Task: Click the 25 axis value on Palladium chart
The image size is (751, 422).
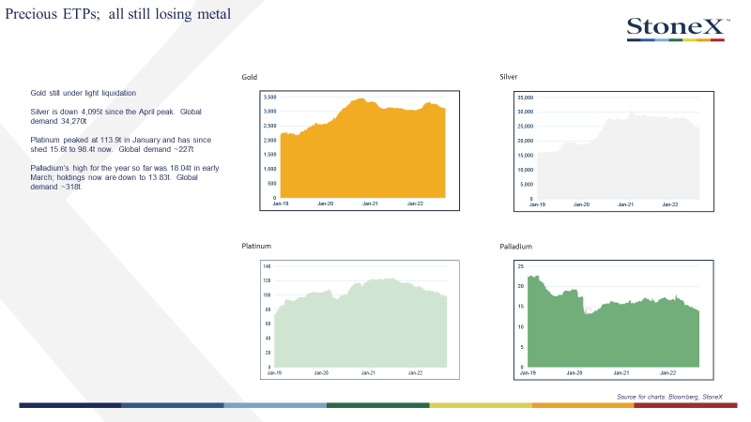Action: click(521, 266)
